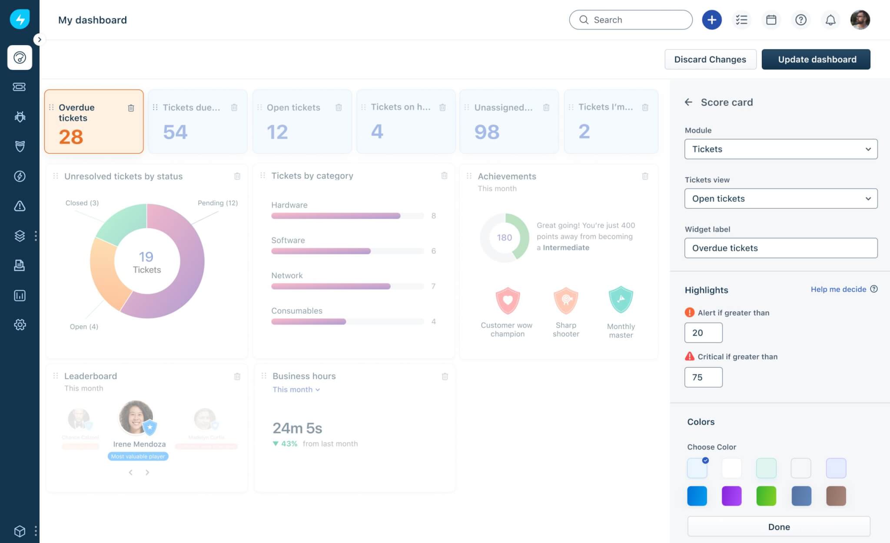Click Update dashboard button
This screenshot has height=543, width=890.
pyautogui.click(x=816, y=60)
